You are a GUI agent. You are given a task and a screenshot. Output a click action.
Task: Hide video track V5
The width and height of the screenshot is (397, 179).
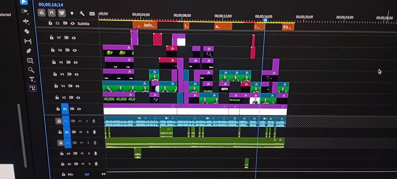click(76, 62)
